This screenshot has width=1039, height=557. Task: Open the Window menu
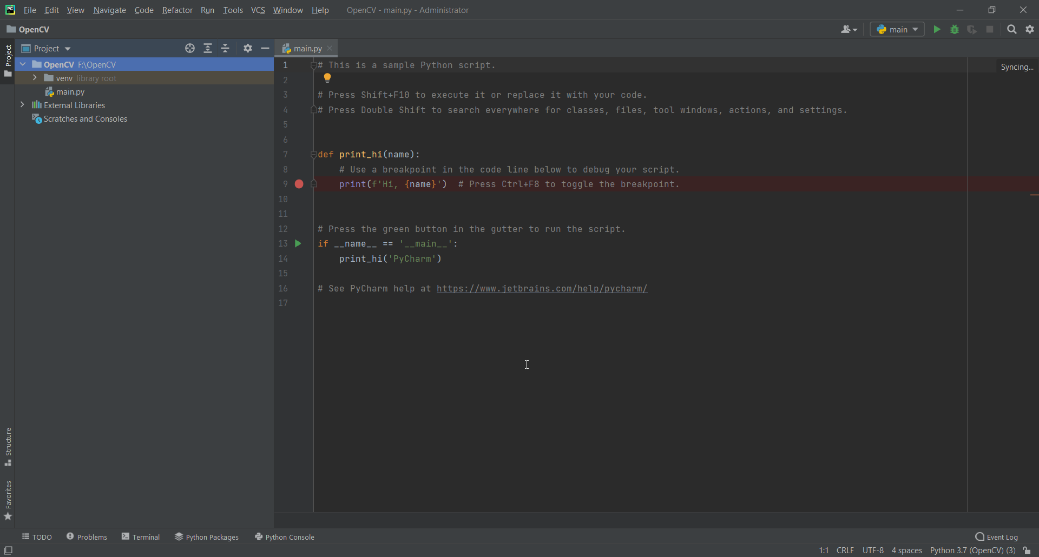[288, 10]
